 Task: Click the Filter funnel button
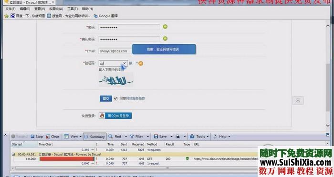pos(136,137)
